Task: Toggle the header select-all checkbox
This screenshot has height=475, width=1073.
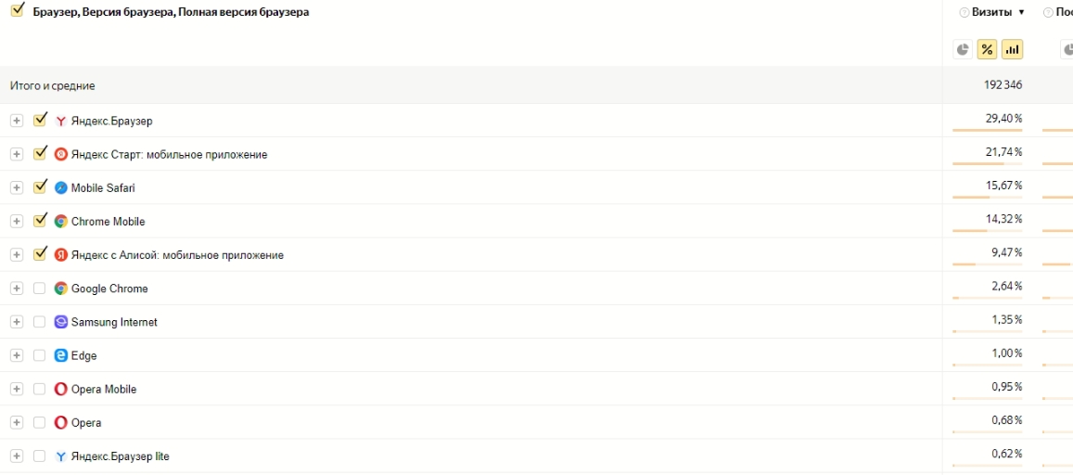Action: coord(17,10)
